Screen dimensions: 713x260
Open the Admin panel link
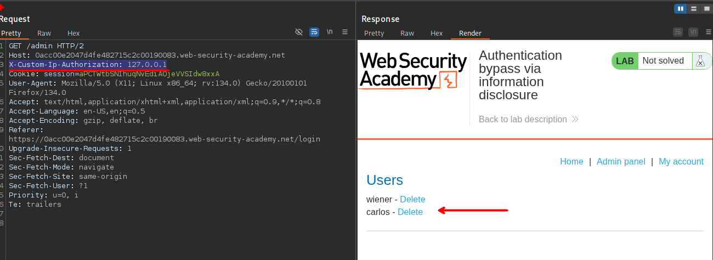tap(621, 162)
